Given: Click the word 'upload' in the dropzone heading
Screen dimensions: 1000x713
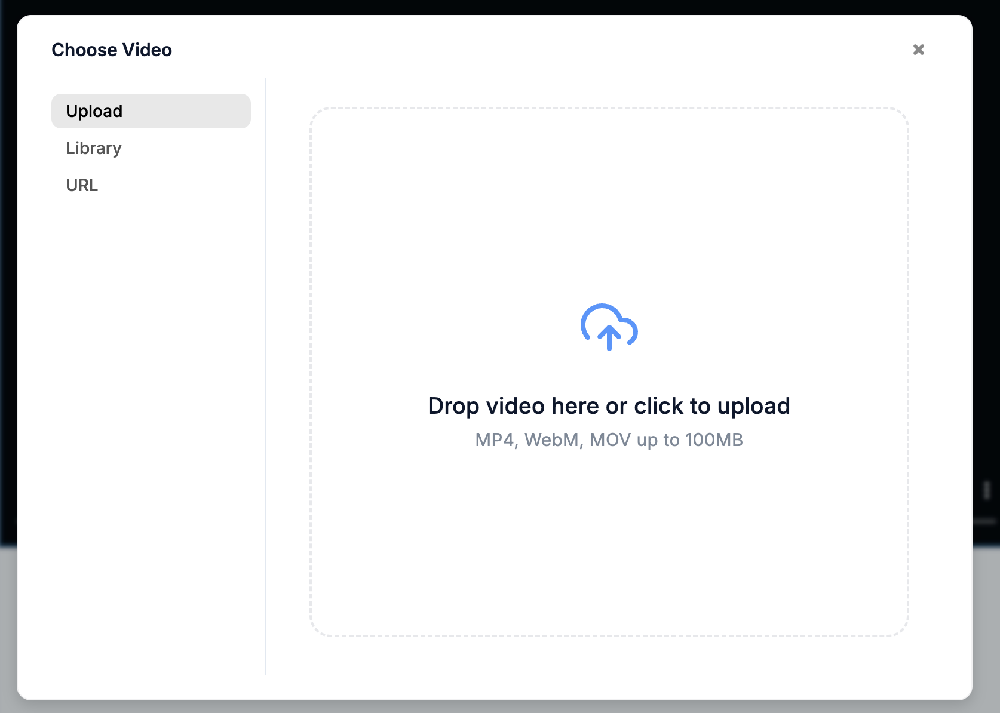Looking at the screenshot, I should click(753, 406).
